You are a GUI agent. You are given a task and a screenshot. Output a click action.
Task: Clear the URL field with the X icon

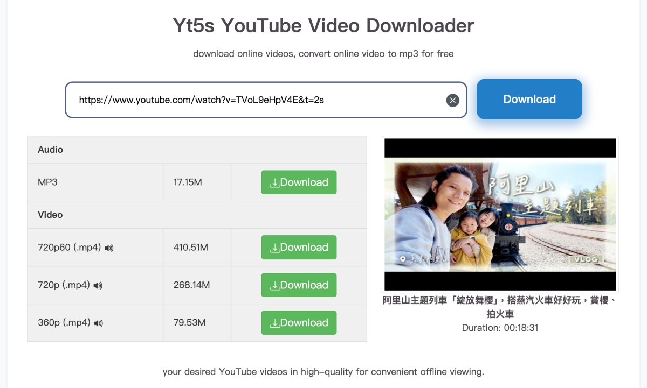point(452,100)
